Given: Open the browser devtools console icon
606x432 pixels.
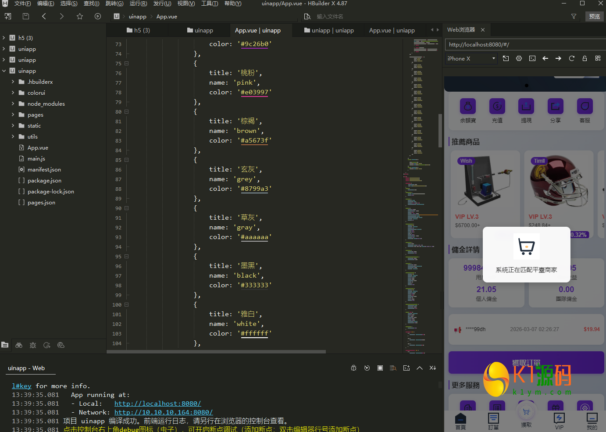Looking at the screenshot, I should coord(532,58).
